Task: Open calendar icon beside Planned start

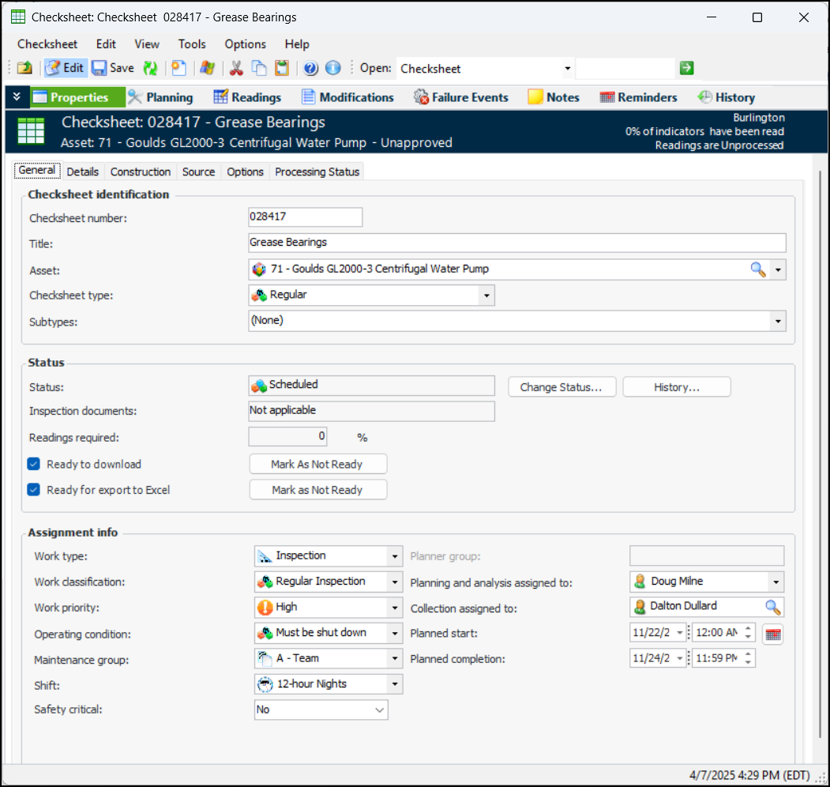Action: (x=772, y=634)
